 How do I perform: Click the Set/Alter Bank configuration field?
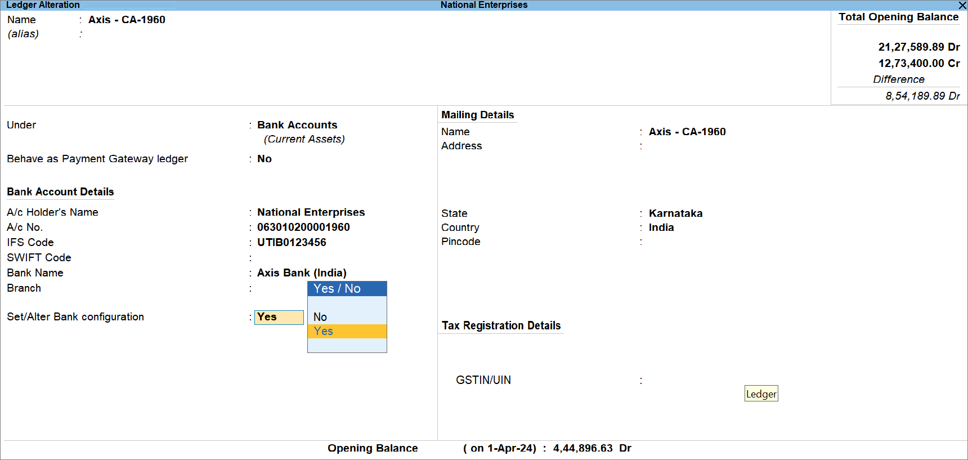click(x=279, y=318)
